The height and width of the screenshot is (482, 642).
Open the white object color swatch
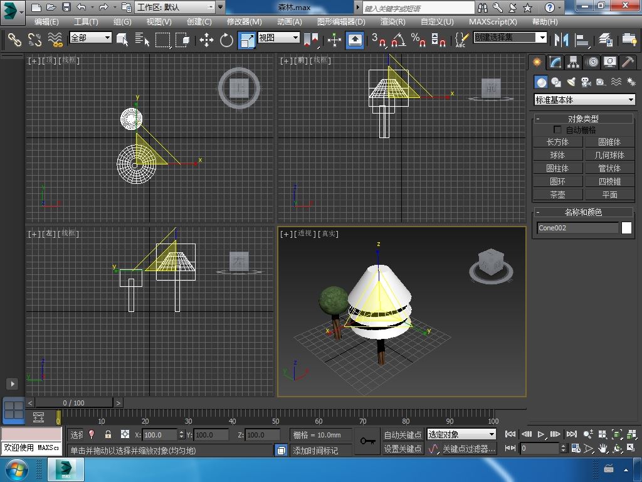(626, 228)
